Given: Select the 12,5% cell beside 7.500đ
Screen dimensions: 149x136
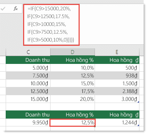Looking at the screenshot, I should coord(73,76).
